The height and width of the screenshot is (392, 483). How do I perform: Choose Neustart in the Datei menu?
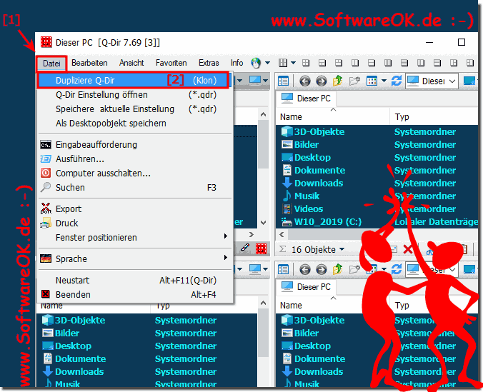136,280
